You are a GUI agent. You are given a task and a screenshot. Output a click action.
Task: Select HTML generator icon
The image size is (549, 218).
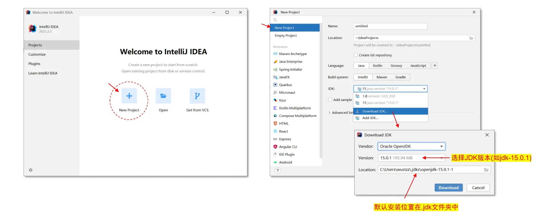tap(275, 124)
